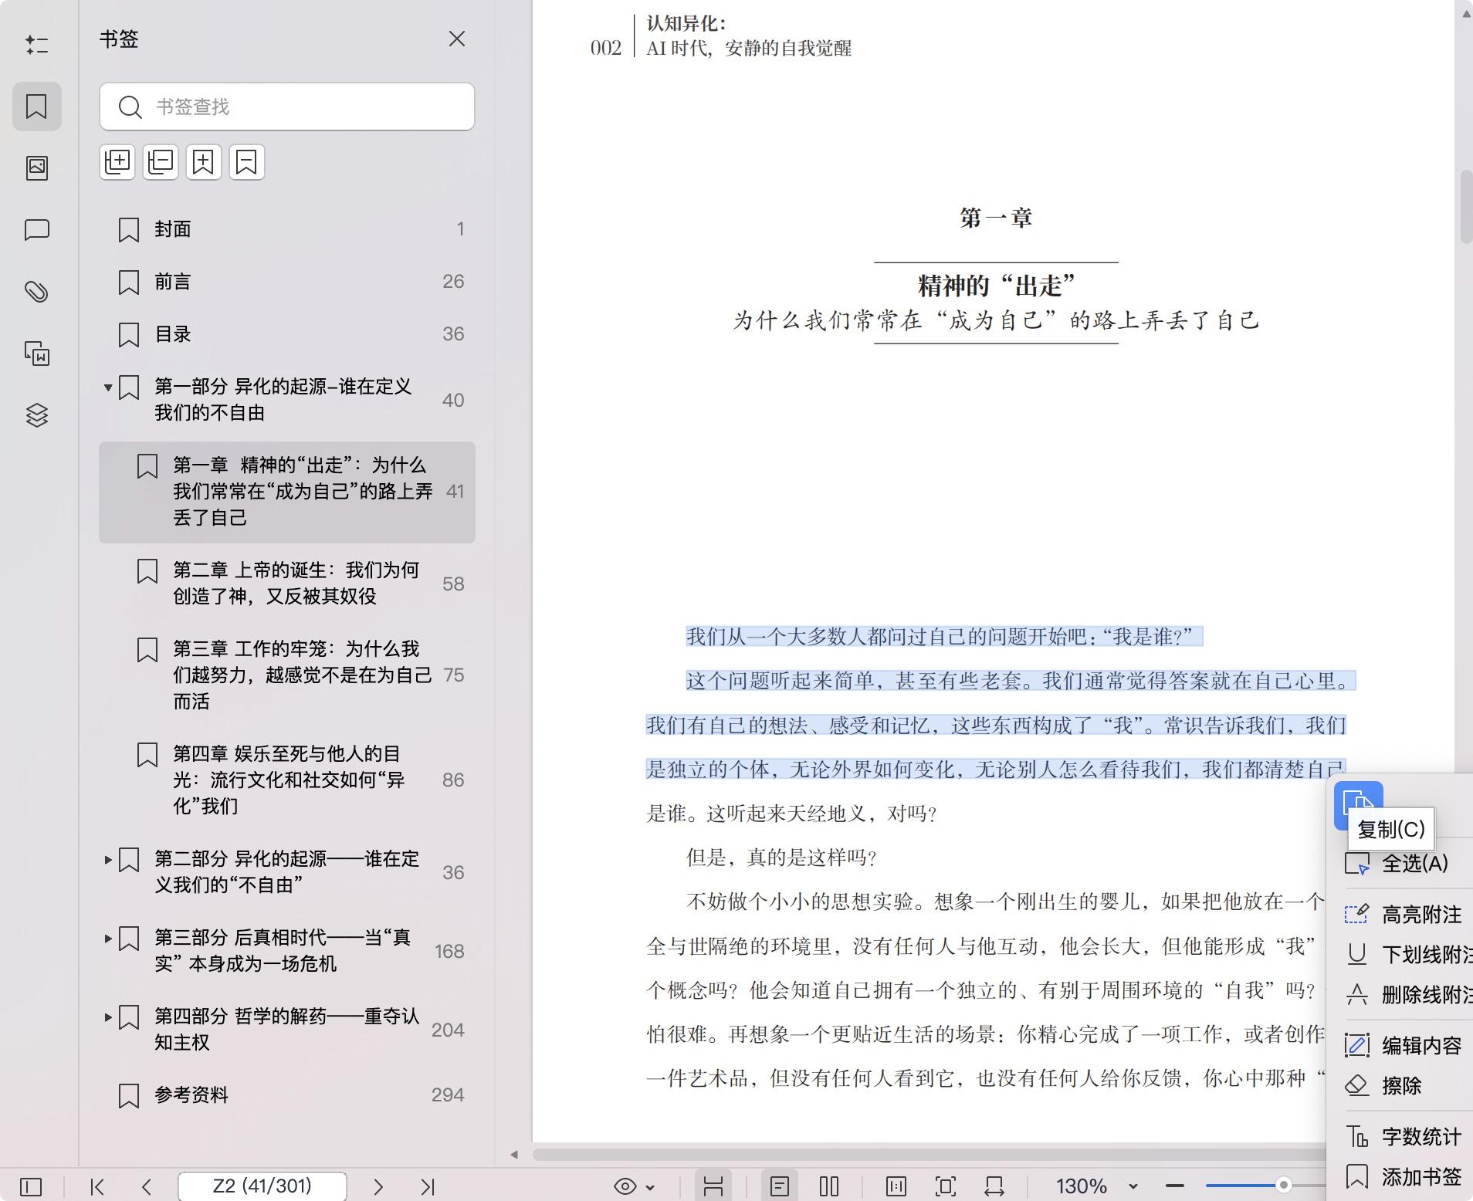1473x1201 pixels.
Task: Go to last page button
Action: (x=428, y=1186)
